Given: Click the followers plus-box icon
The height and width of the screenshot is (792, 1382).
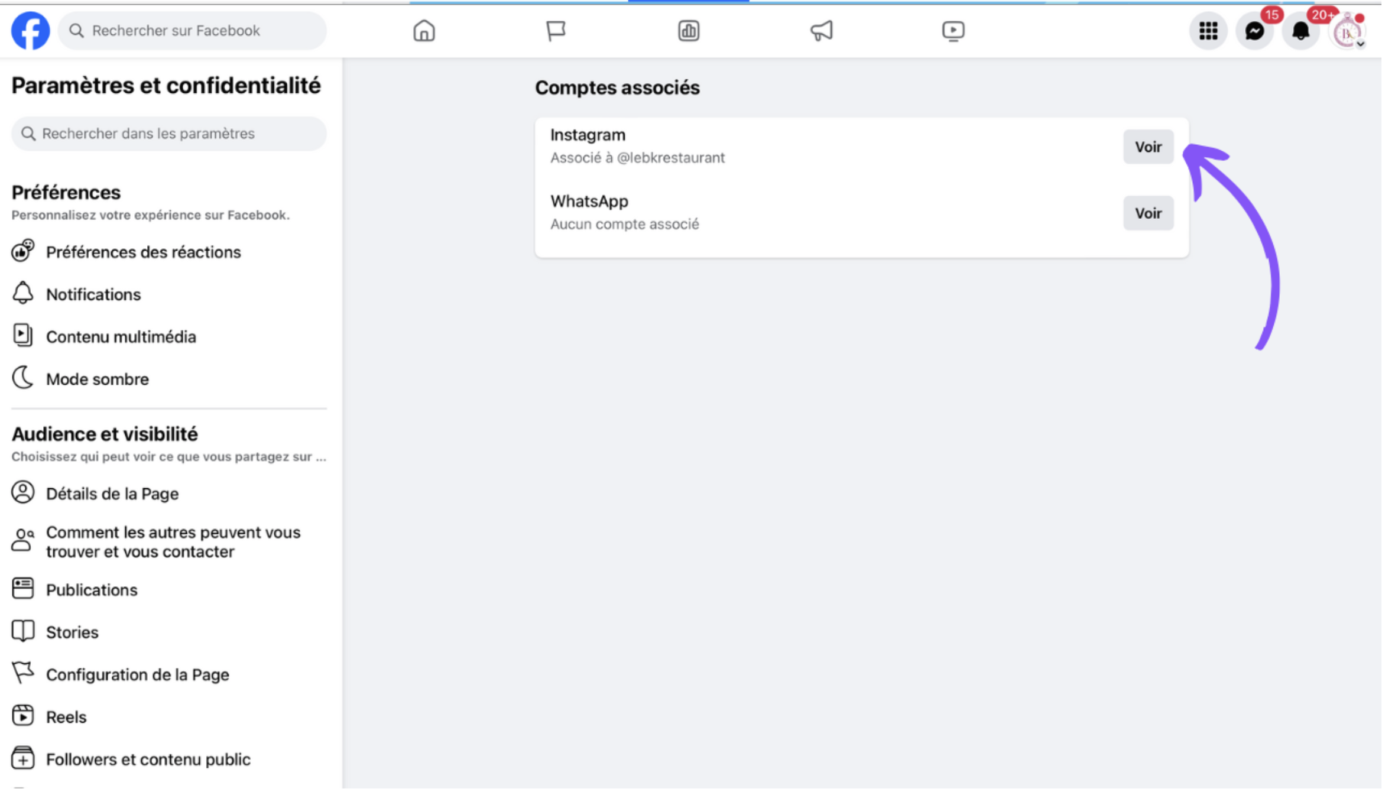Looking at the screenshot, I should pos(22,759).
